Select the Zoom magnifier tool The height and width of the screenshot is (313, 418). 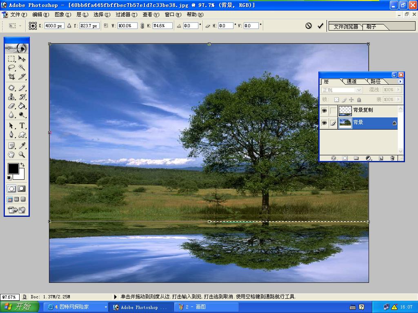pyautogui.click(x=22, y=154)
